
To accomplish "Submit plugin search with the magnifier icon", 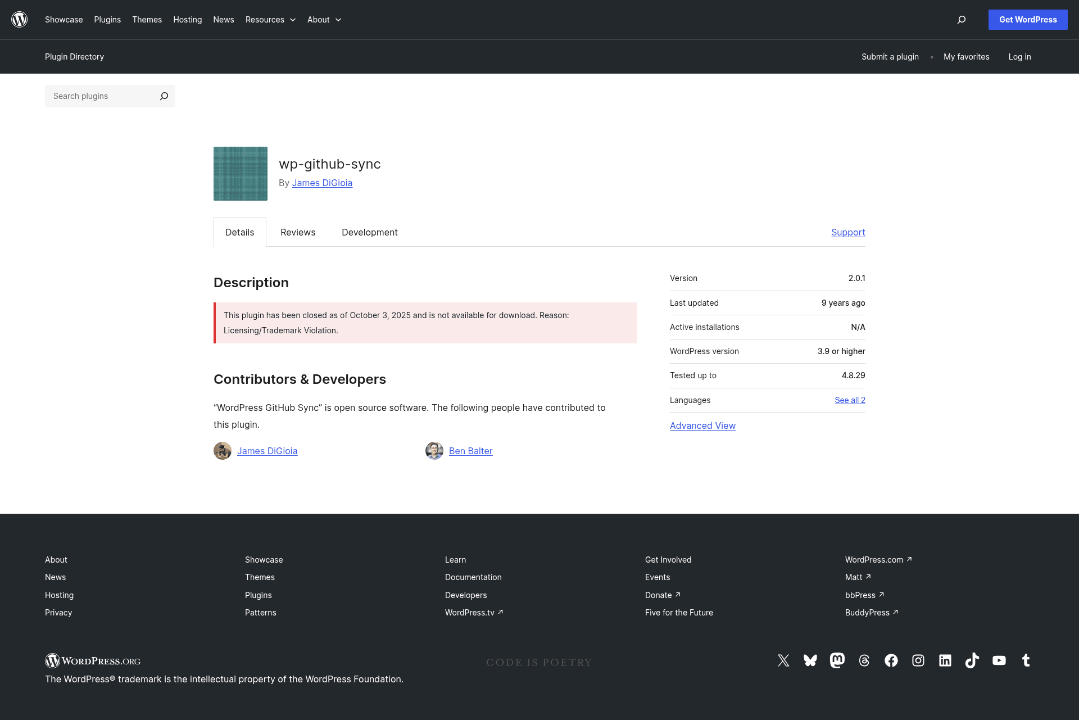I will tap(164, 96).
